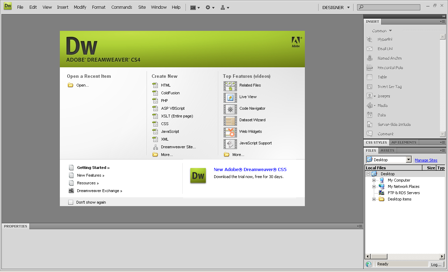
Task: Open the Modify menu
Action: (x=80, y=7)
